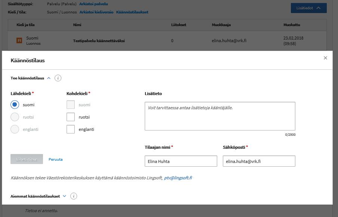Click the elina.huhta@vrk.fi table cell
The image size is (338, 217).
(x=229, y=41)
